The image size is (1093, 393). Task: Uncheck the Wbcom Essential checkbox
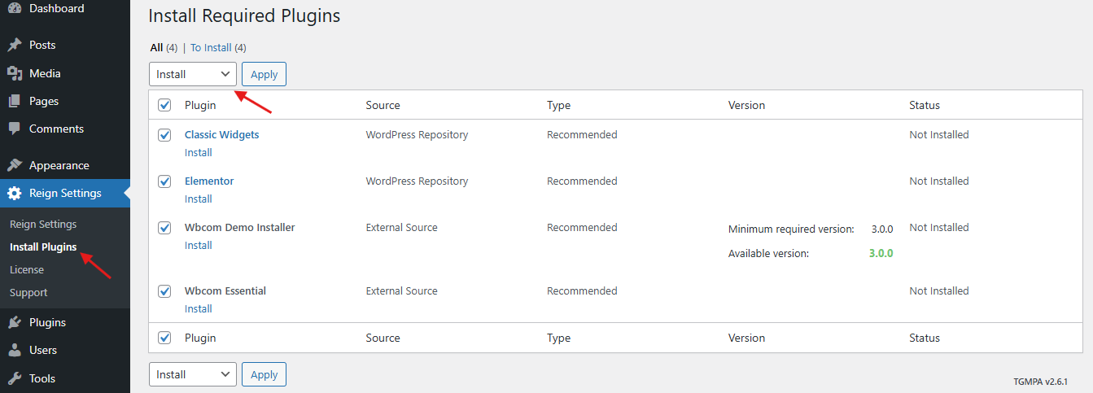(x=164, y=291)
